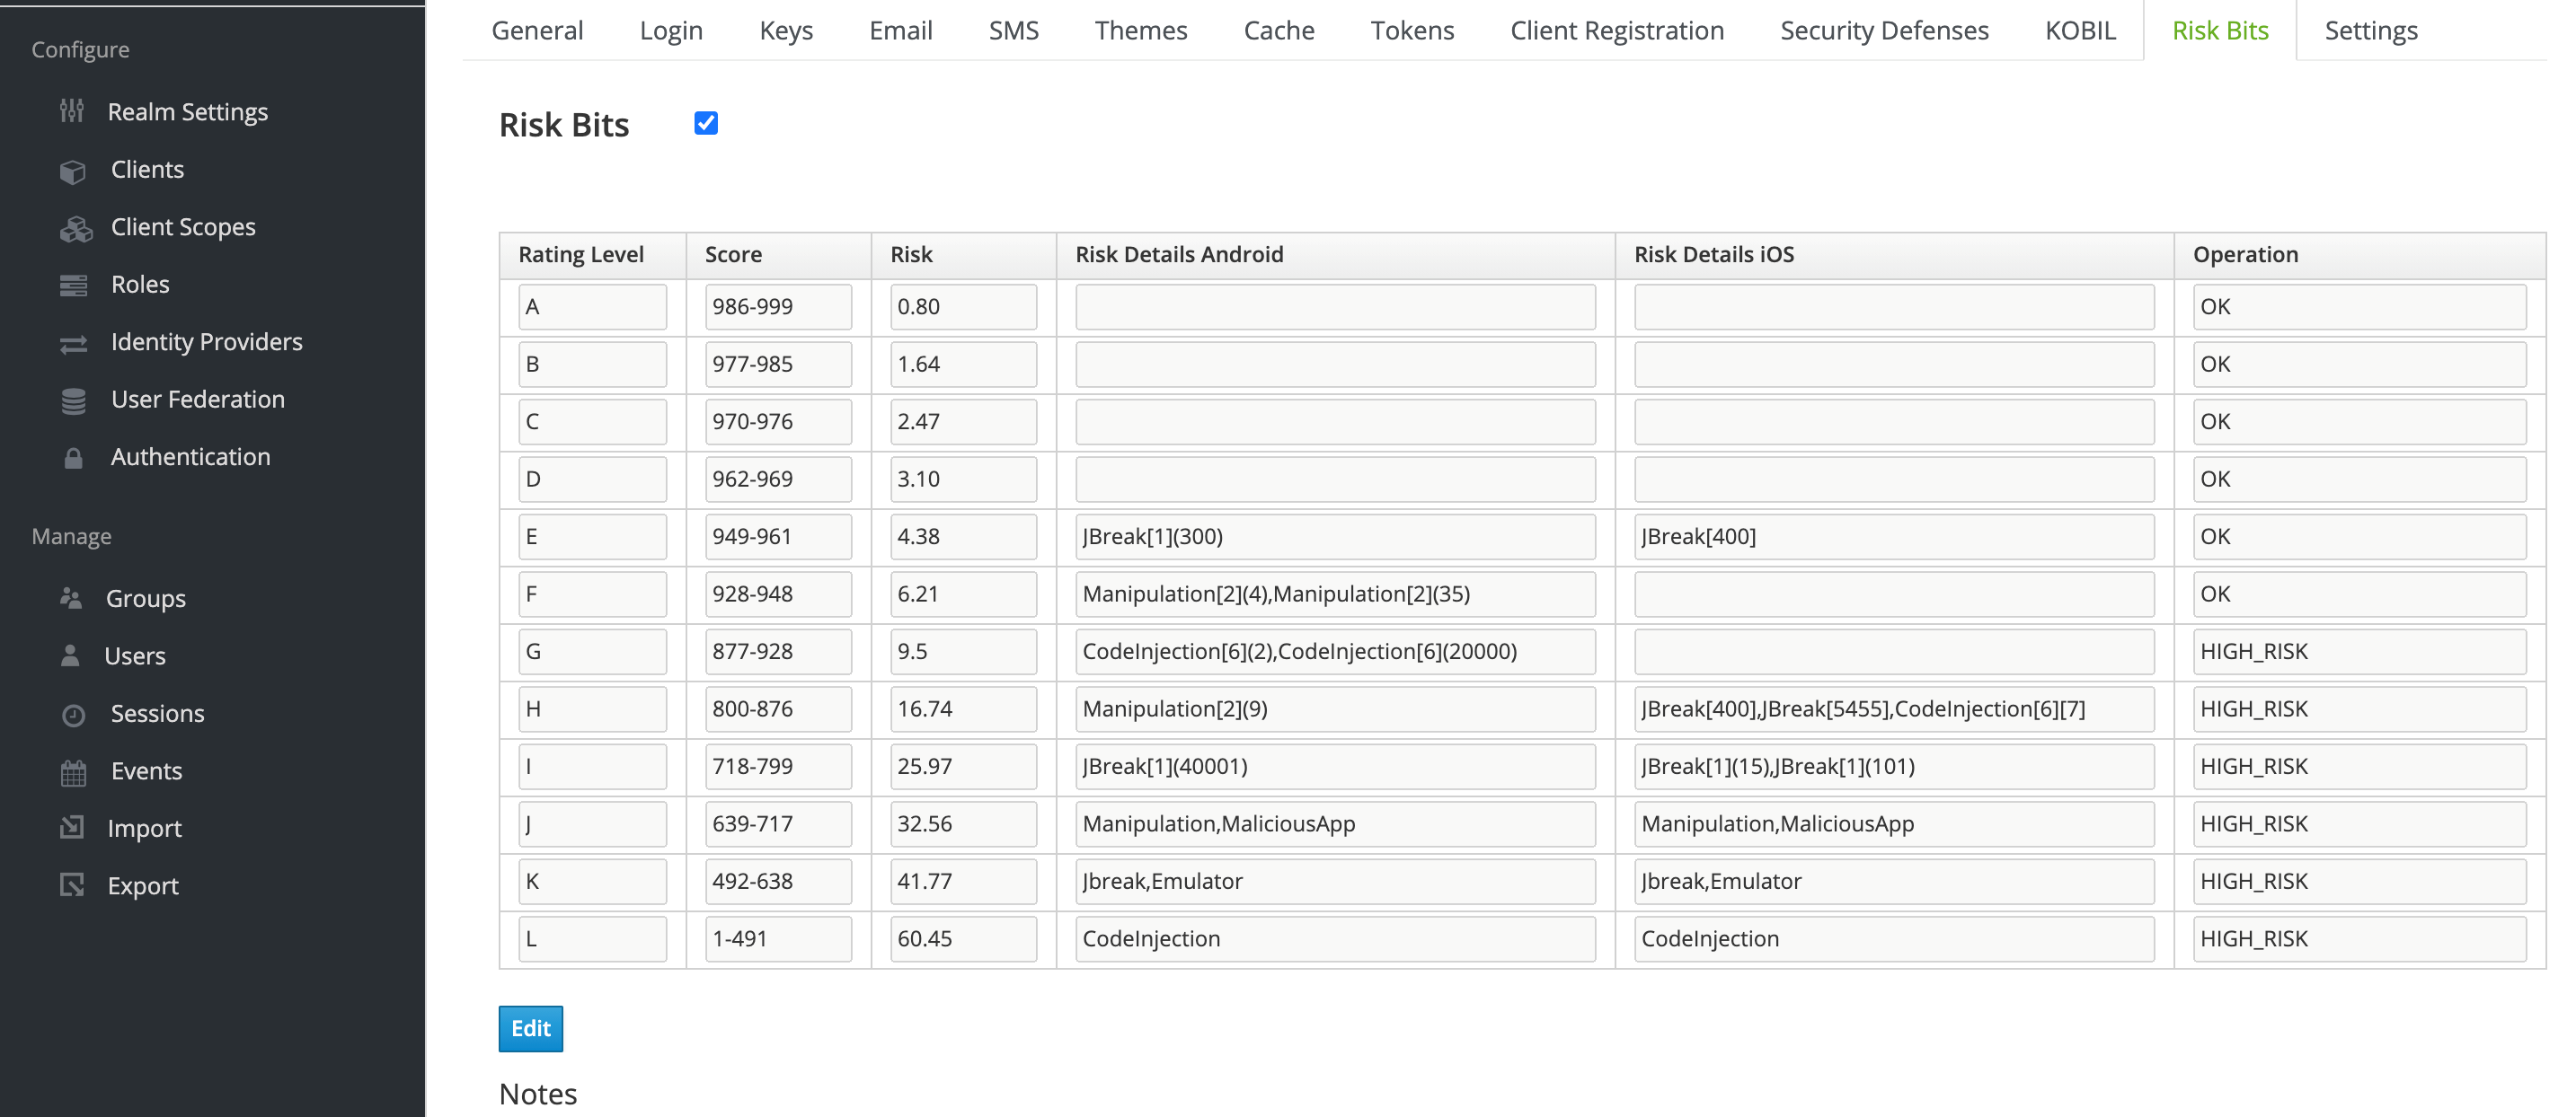This screenshot has width=2576, height=1117.
Task: Click the Identity Providers arrows icon
Action: [x=74, y=344]
